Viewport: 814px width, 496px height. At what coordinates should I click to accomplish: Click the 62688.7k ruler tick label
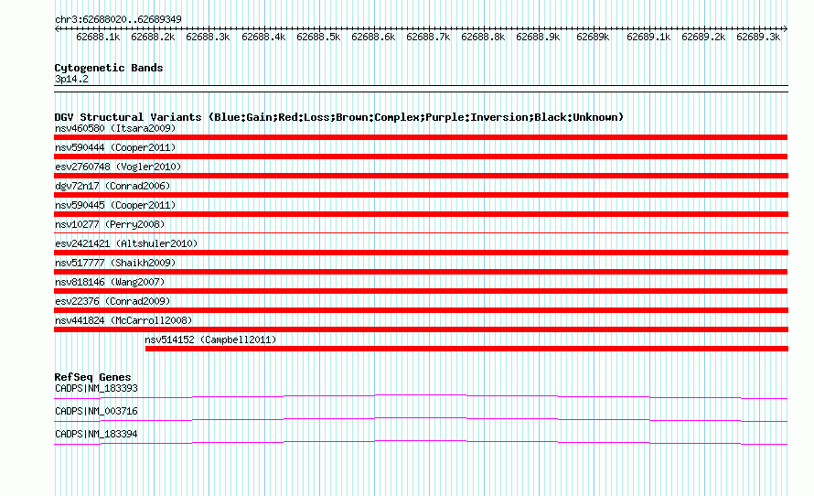pos(428,38)
